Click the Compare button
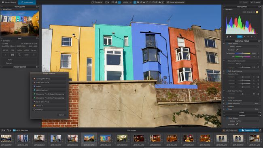The width and height of the screenshot is (263, 148). [x=97, y=2]
